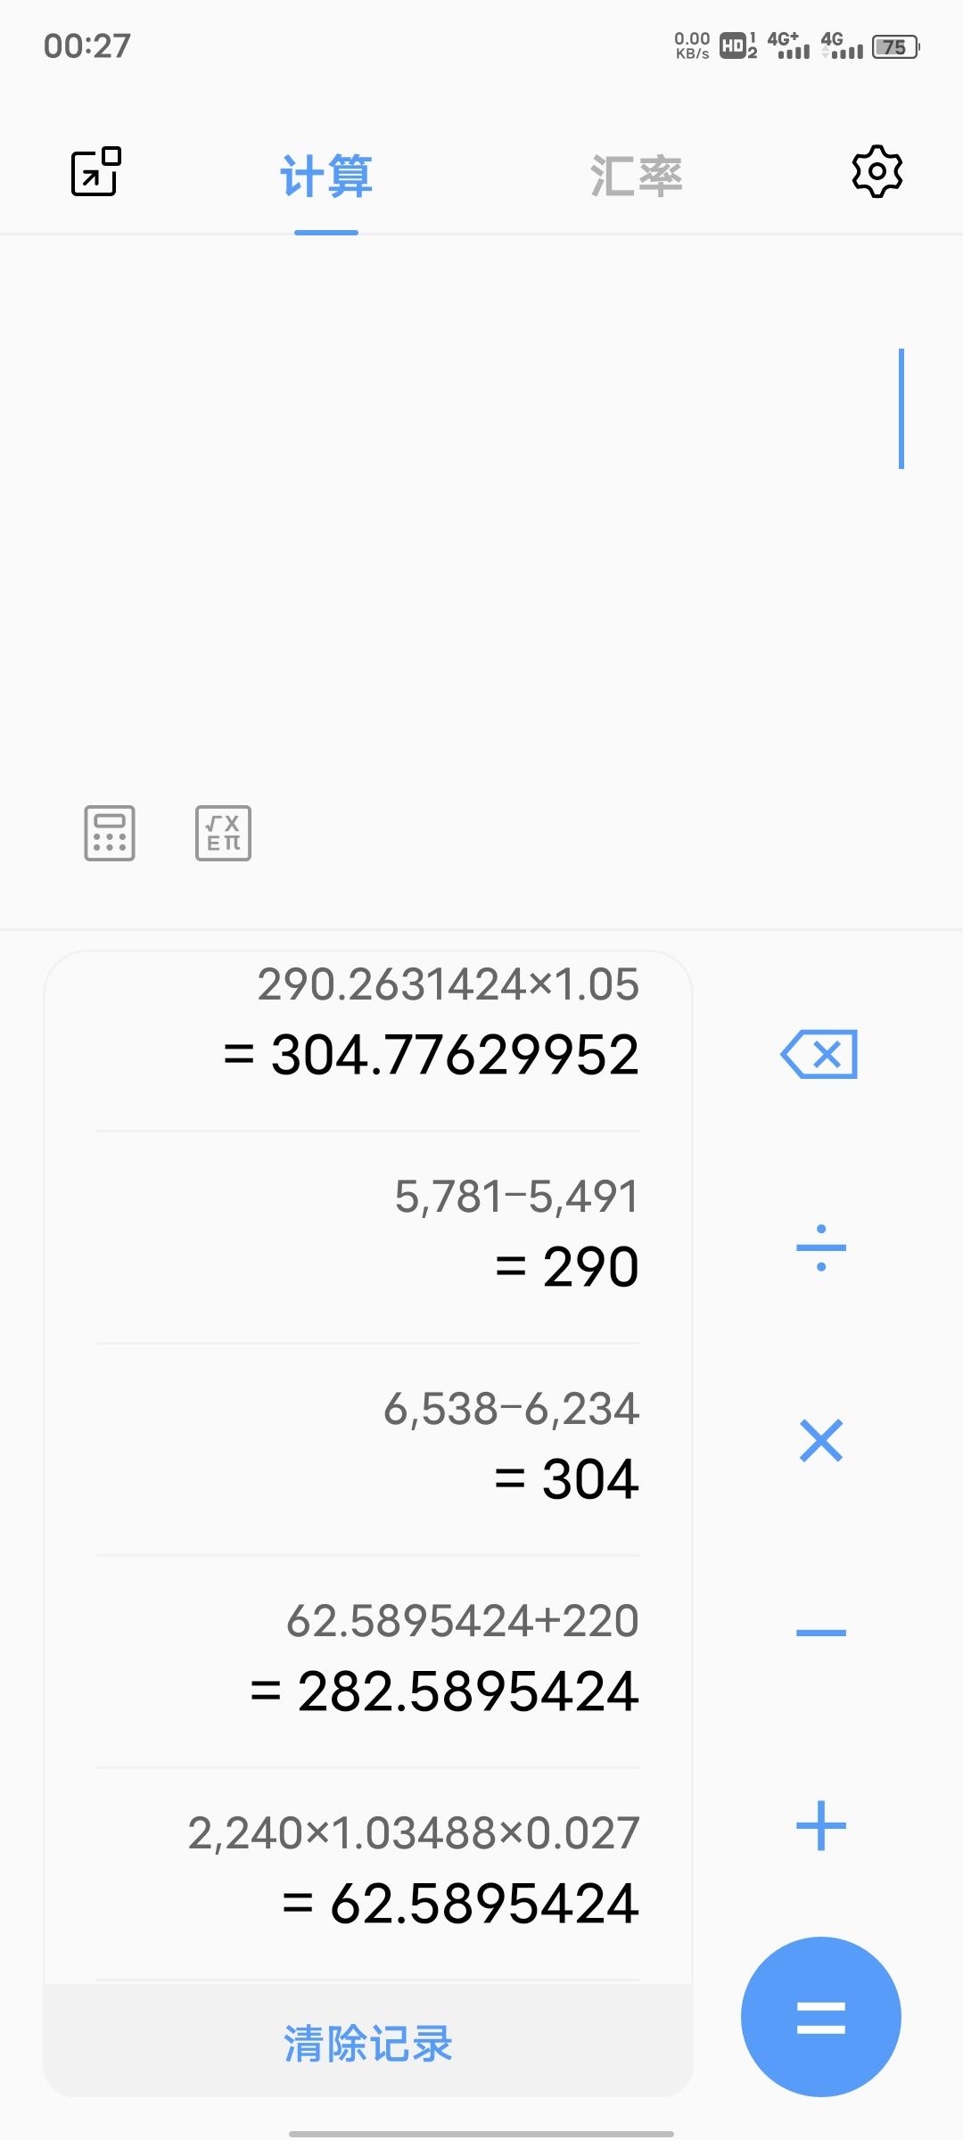Show the basic keypad calculator icon

coord(110,833)
